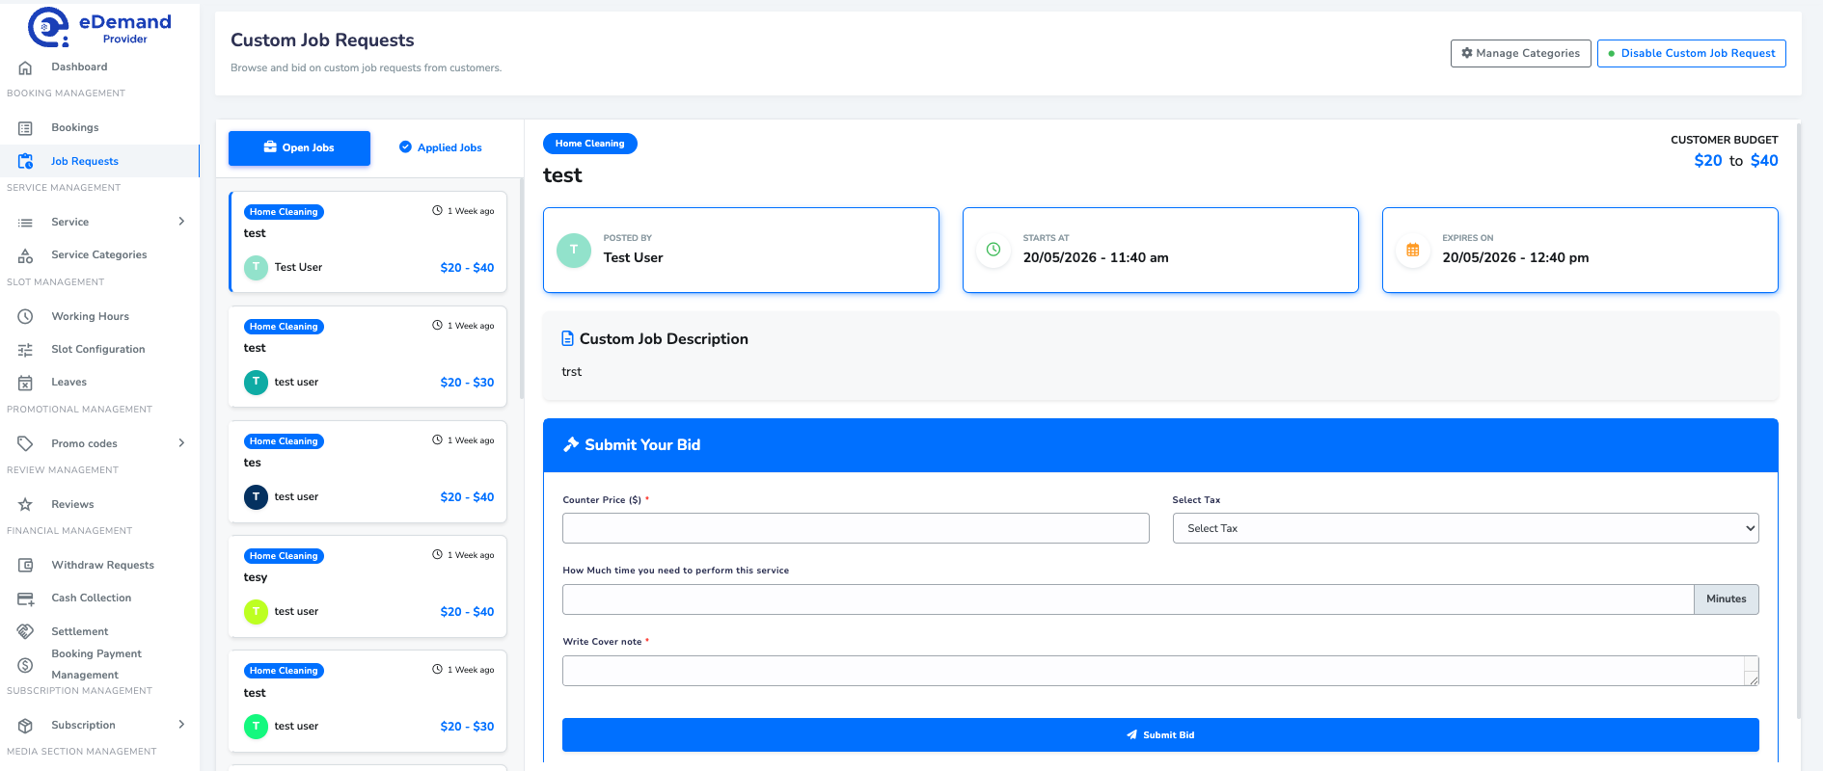Click the cover note resize handle
This screenshot has width=1823, height=771.
tap(1753, 679)
